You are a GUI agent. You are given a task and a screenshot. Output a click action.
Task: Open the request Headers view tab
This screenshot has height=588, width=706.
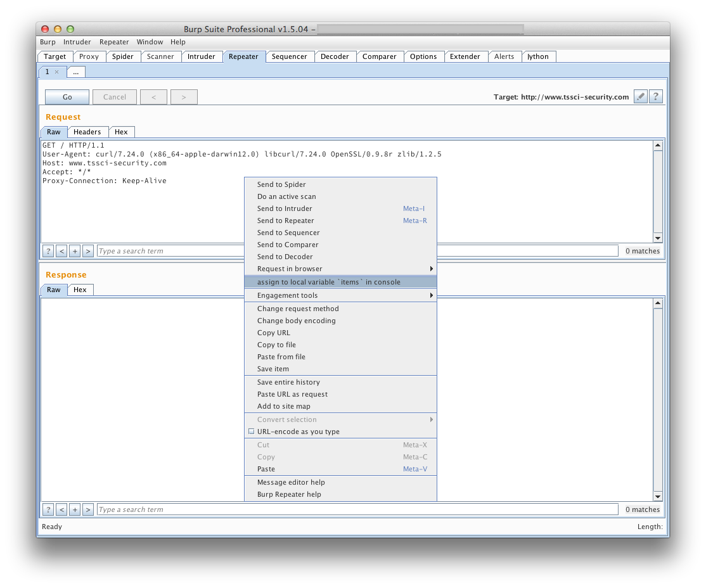pyautogui.click(x=87, y=132)
